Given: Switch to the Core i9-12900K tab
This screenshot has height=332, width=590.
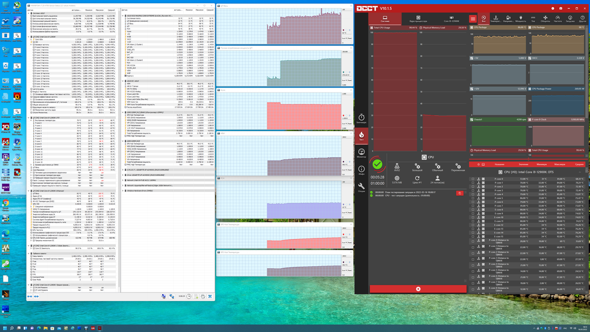Looking at the screenshot, I should coord(451,19).
